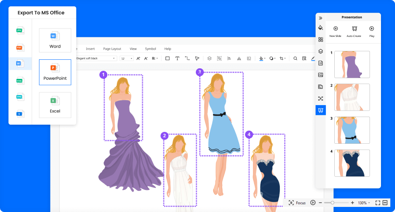Open the page properties list sidebar panel
Screen dimensions: 395x212
coord(320,63)
